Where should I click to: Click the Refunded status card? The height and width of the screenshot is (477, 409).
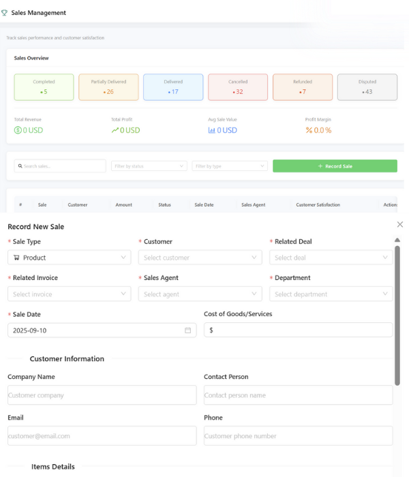(303, 87)
